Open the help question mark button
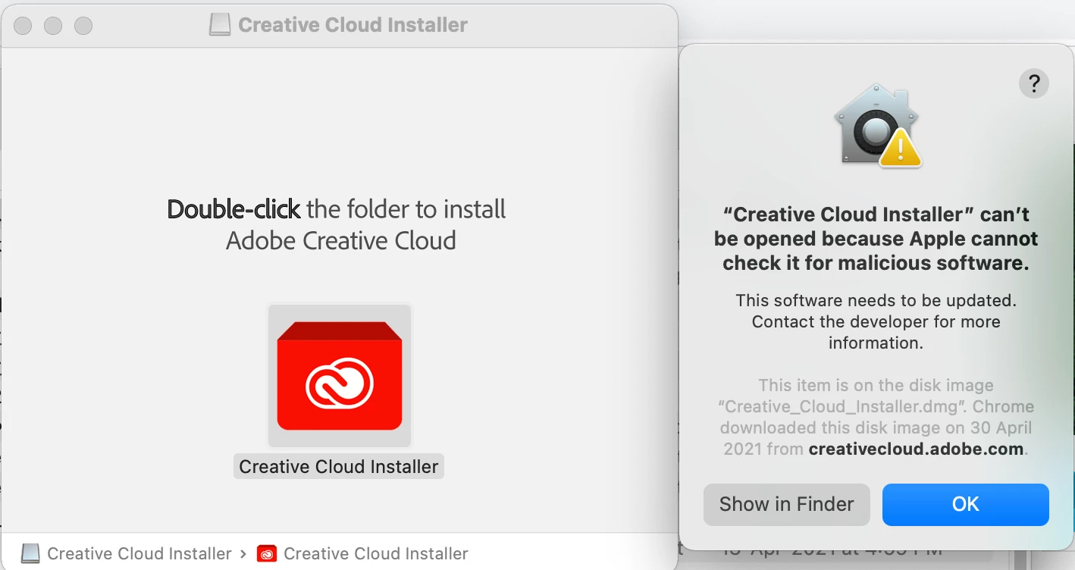Image resolution: width=1075 pixels, height=570 pixels. (1034, 83)
